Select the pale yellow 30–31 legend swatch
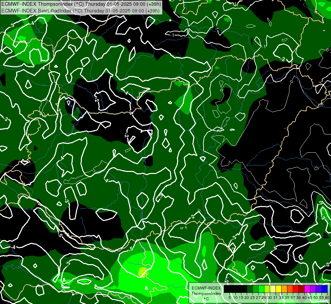This screenshot has width=331, height=304. pos(273,289)
